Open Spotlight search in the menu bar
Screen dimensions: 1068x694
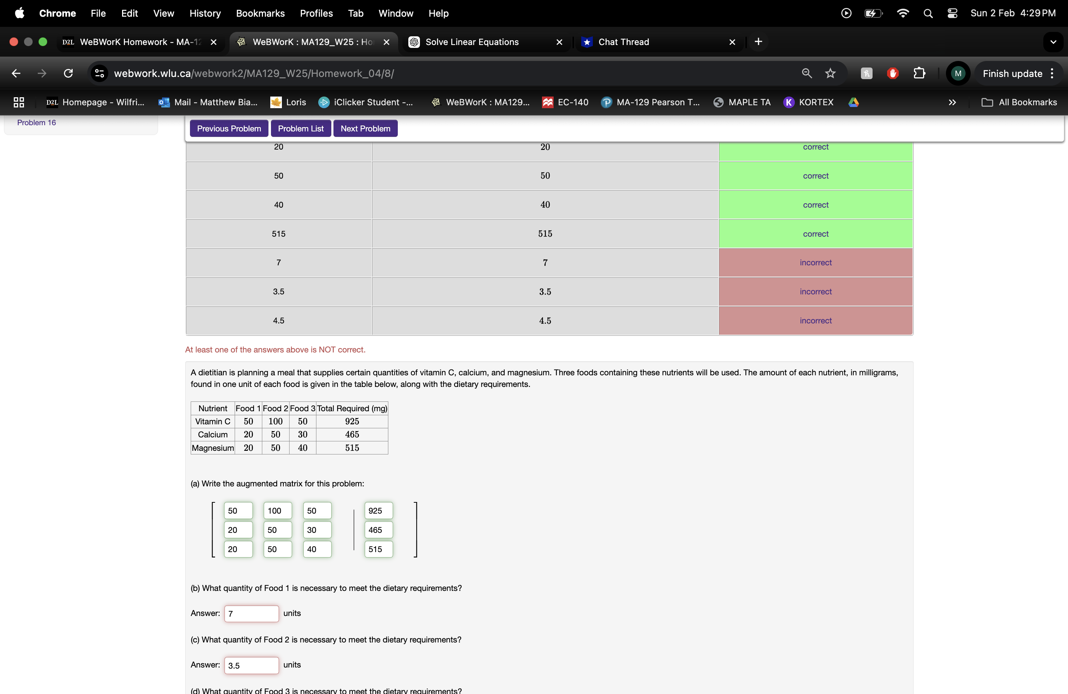[x=928, y=13]
